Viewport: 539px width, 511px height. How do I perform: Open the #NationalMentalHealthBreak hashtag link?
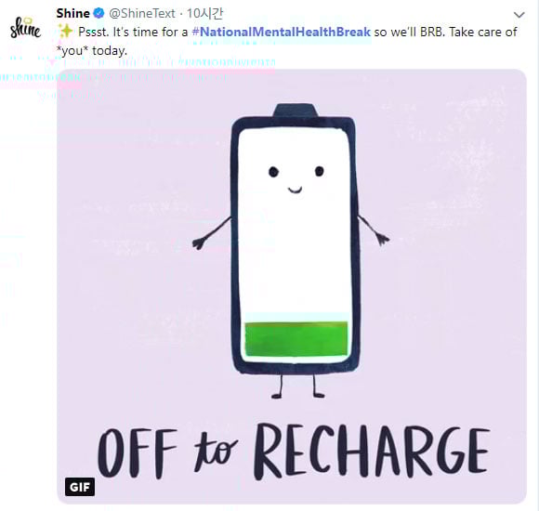click(282, 32)
